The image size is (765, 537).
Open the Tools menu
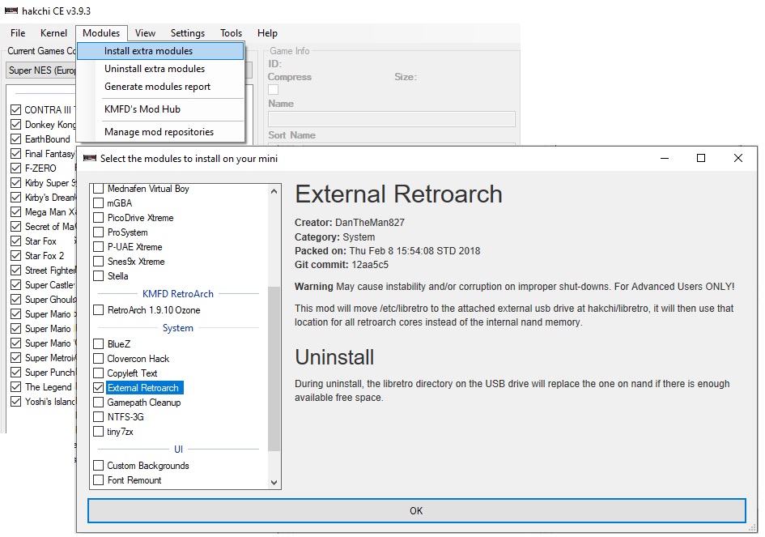click(231, 33)
